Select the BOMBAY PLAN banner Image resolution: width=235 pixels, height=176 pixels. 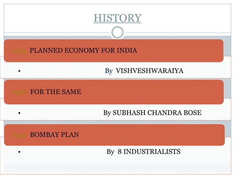(x=114, y=135)
